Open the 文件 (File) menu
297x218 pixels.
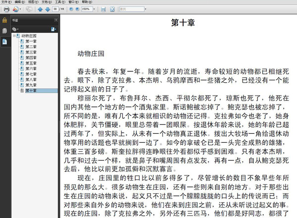[6, 2]
